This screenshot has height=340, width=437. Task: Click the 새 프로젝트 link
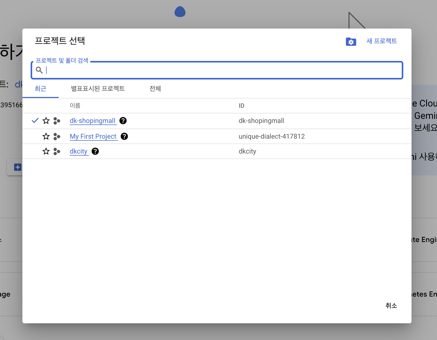click(x=381, y=41)
